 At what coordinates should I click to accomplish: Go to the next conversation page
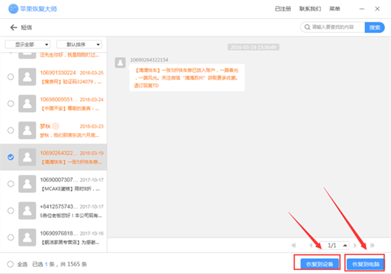(355, 245)
